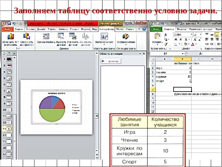Image resolution: width=222 pixels, height=167 pixels.
Task: Click the Paste (Вставить) clipboard icon in Excel
Action: (157, 36)
